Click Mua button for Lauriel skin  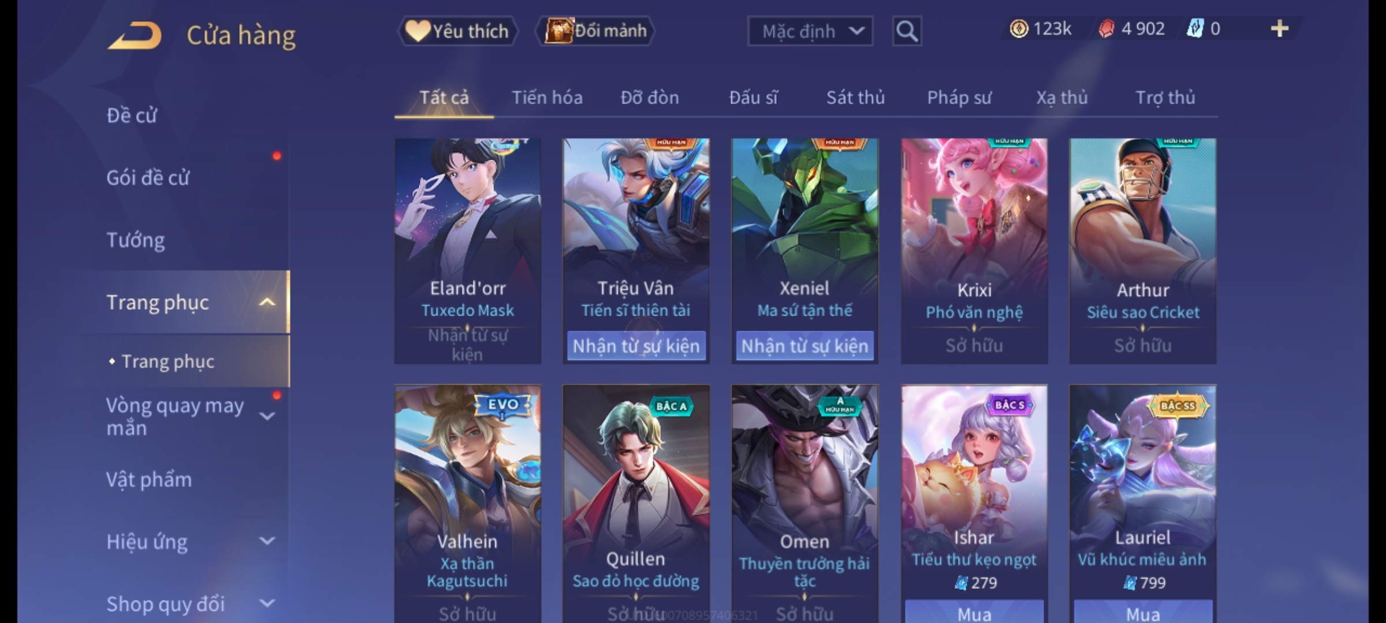pyautogui.click(x=1143, y=612)
